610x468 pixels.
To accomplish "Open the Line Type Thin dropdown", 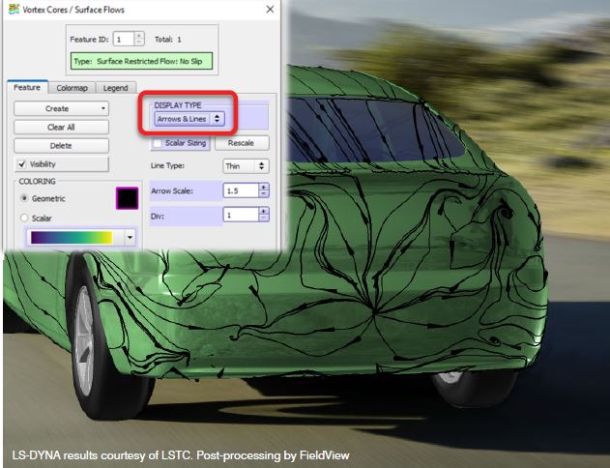I will click(x=246, y=166).
